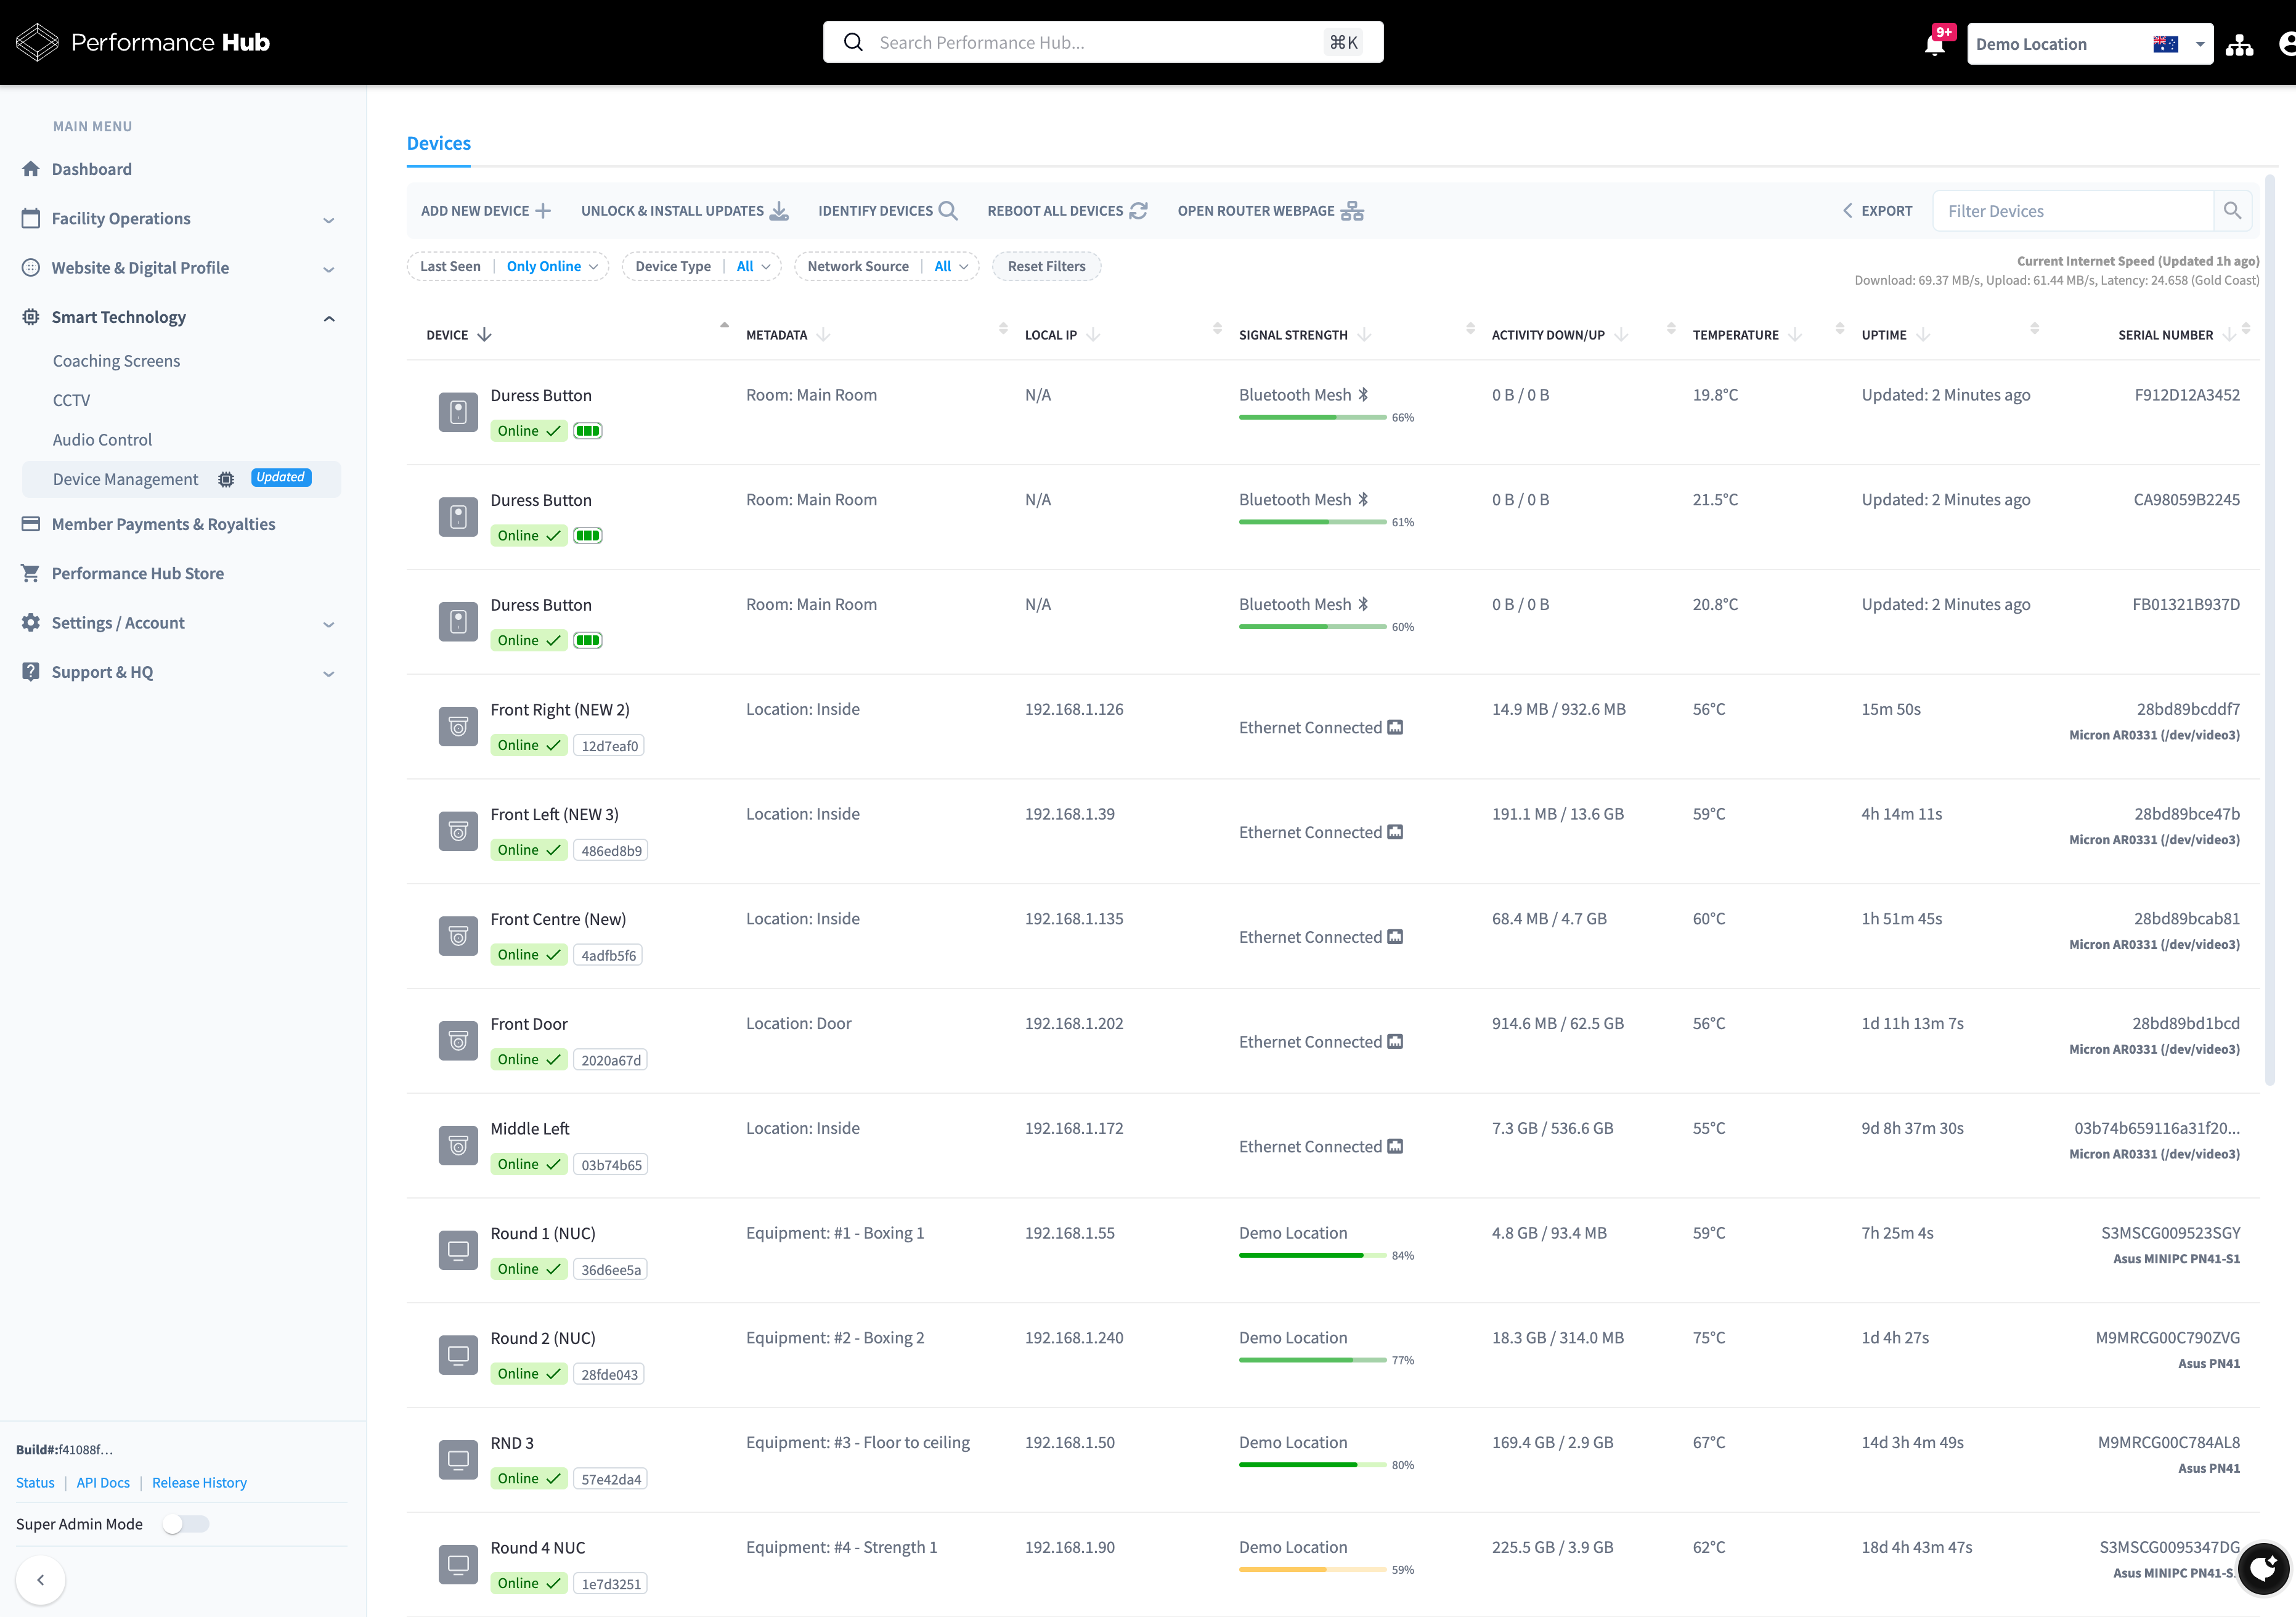Image resolution: width=2296 pixels, height=1617 pixels.
Task: Enable Super Admin Mode
Action: [x=185, y=1524]
